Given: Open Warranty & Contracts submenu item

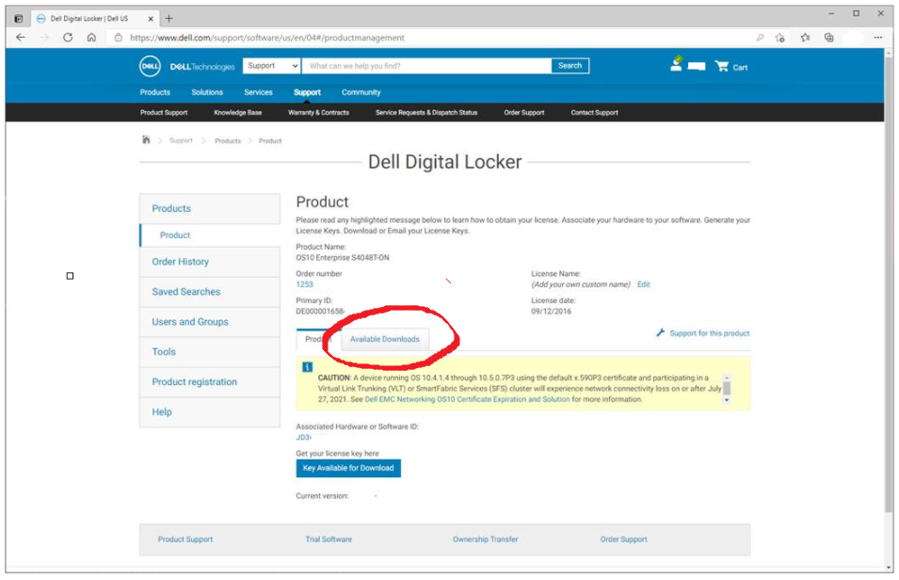Looking at the screenshot, I should tap(319, 112).
